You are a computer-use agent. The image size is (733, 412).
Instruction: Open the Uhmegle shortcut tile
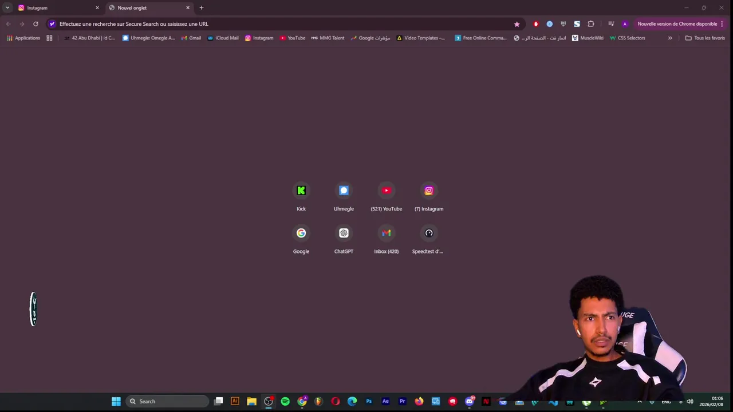coord(344,197)
